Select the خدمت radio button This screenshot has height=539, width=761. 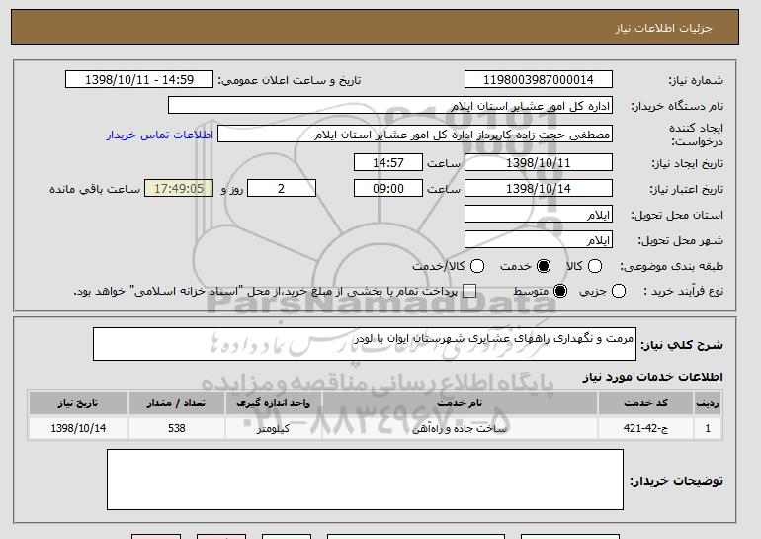pos(544,266)
